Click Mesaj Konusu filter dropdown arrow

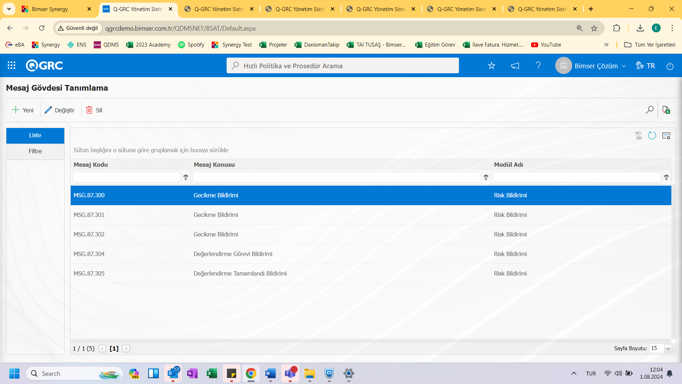tap(486, 177)
